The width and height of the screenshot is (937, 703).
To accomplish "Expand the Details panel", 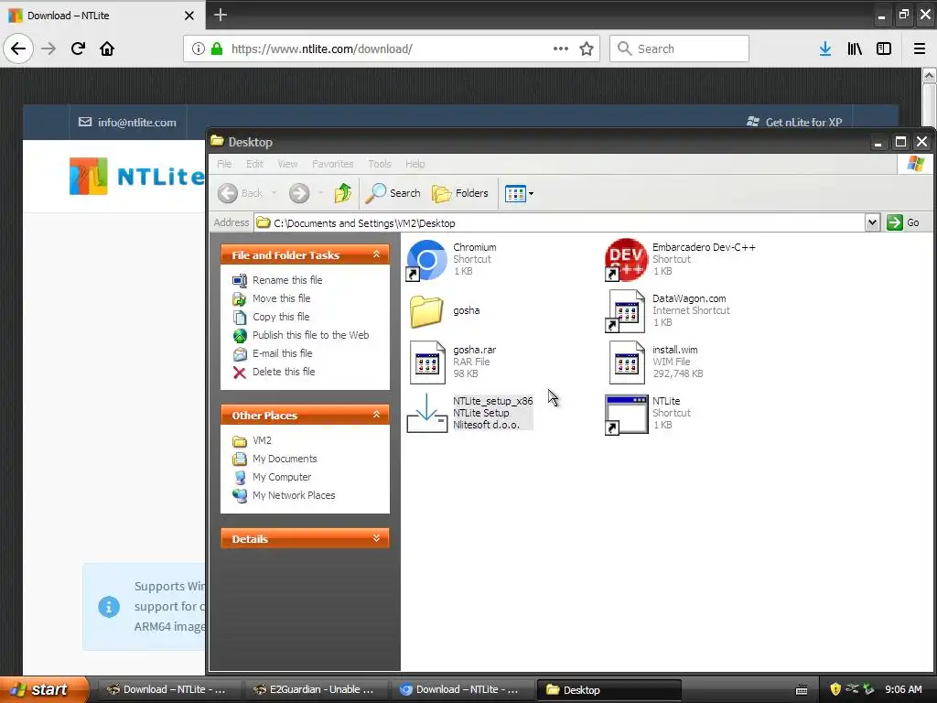I will 376,538.
